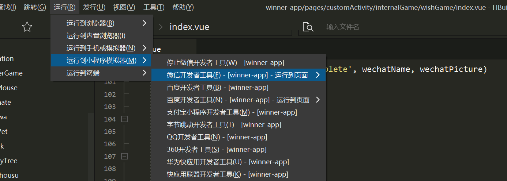Select QQ开发者工具(N) entry

click(238, 137)
